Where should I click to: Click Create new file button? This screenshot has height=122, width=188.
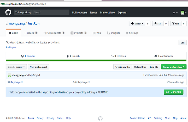123,67
